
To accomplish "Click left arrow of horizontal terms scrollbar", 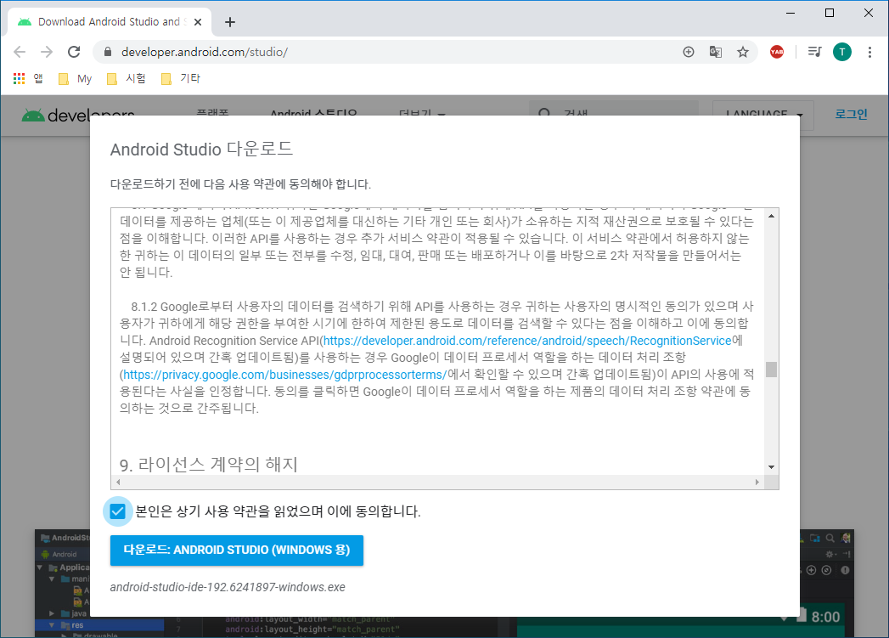I will pos(118,482).
